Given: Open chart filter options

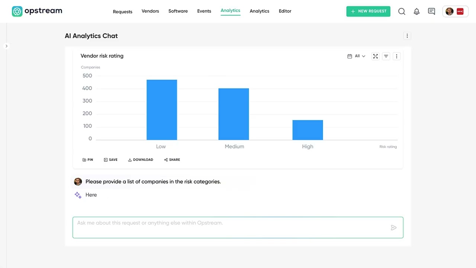Looking at the screenshot, I should click(x=386, y=56).
